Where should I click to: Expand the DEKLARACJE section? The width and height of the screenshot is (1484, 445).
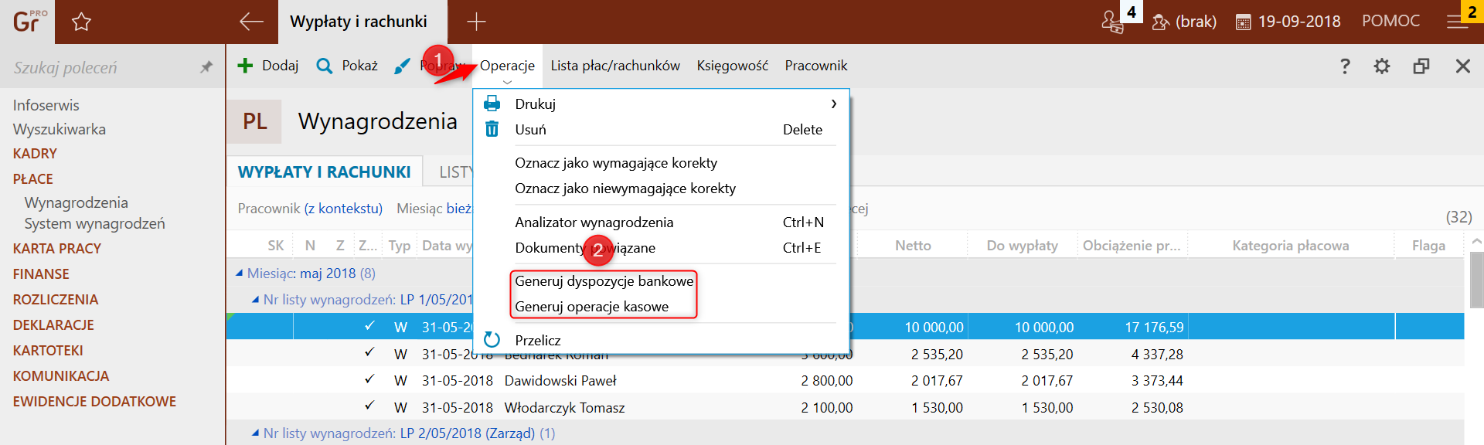(53, 325)
